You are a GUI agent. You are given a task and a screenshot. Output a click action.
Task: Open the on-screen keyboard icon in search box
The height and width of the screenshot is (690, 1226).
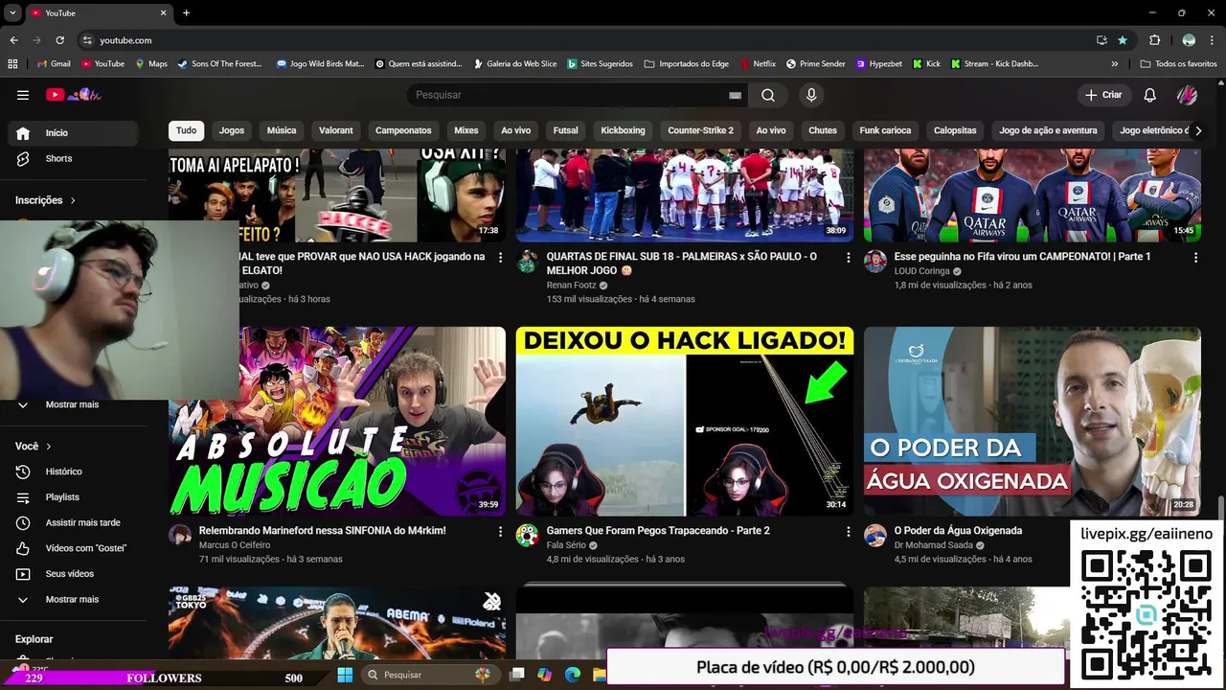click(735, 95)
